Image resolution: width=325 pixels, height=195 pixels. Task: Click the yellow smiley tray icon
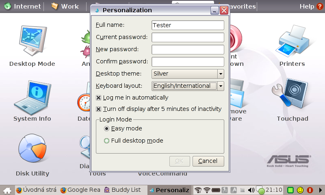(300, 190)
